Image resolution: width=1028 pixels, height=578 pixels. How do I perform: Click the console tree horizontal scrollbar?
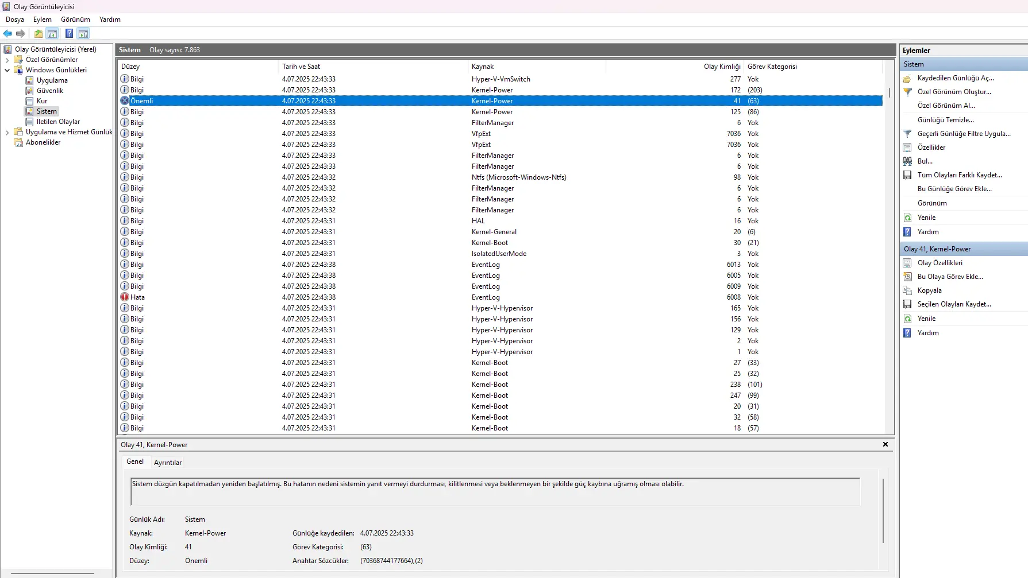point(53,573)
